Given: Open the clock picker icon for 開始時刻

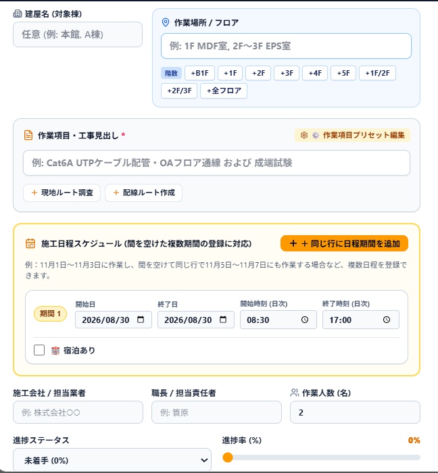Looking at the screenshot, I should 305,320.
